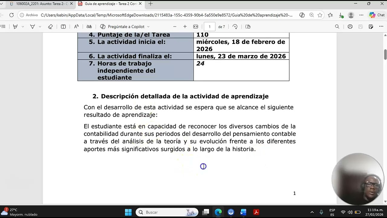Show hidden system tray icons
Viewport: 387px width, 218px height.
point(312,212)
